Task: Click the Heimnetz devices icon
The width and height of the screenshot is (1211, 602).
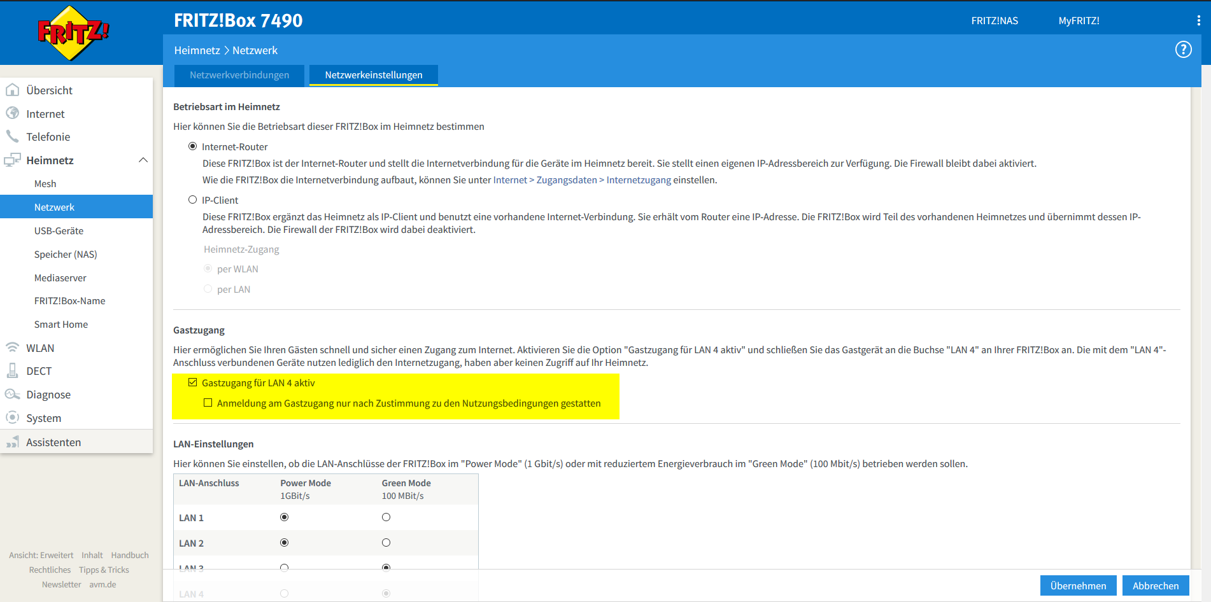Action: point(12,160)
